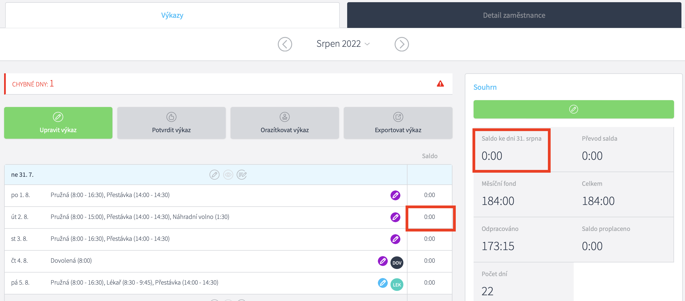Viewport: 685px width, 301px height.
Task: Switch to Výkazy tab
Action: 172,15
